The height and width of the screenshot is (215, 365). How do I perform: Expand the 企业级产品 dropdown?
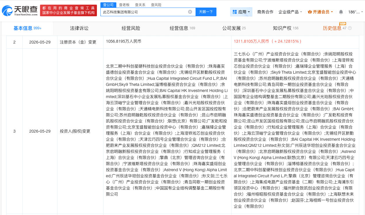click(290, 12)
